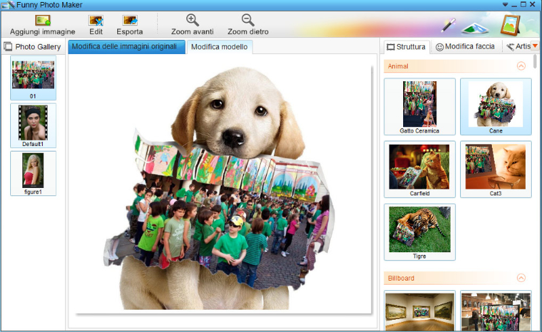Viewport: 542px width, 332px height.
Task: Open the Edit image tool
Action: tap(96, 21)
